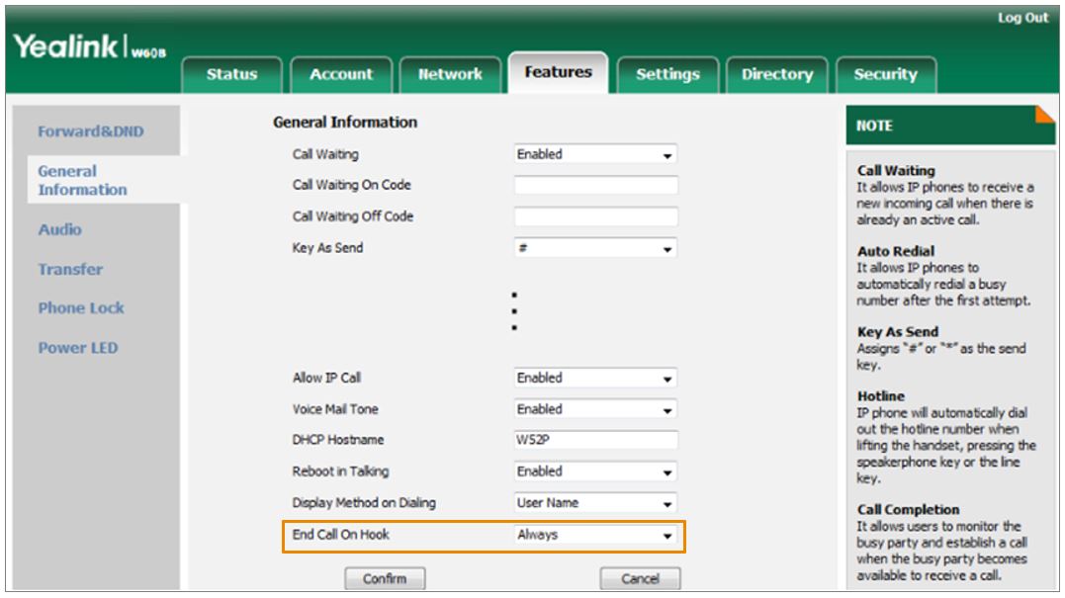
Task: Open the Status tab
Action: pos(231,74)
